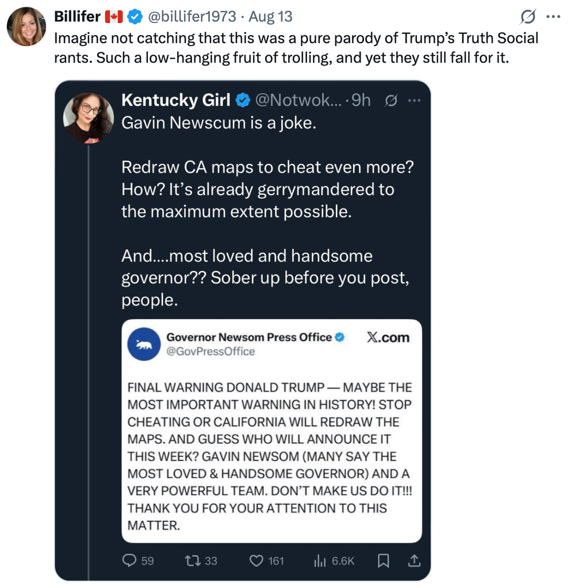Image resolution: width=578 pixels, height=588 pixels.
Task: Open the more options menu on Billifer's post
Action: (553, 17)
